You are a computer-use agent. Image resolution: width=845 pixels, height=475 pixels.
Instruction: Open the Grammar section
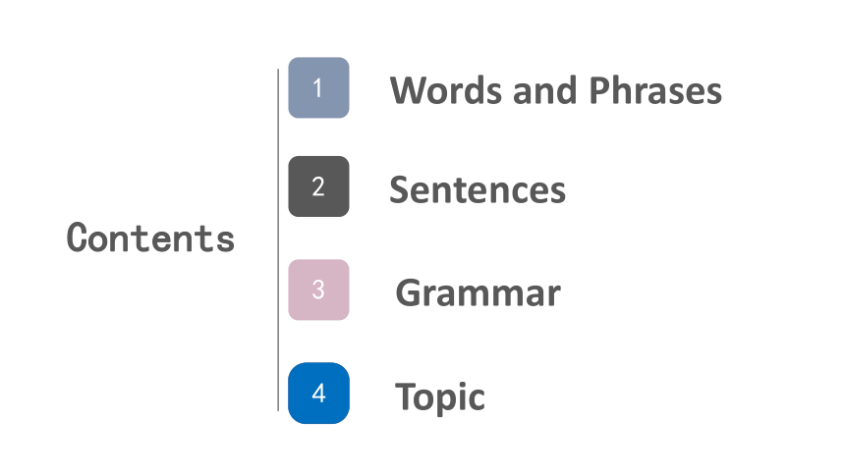tap(478, 293)
